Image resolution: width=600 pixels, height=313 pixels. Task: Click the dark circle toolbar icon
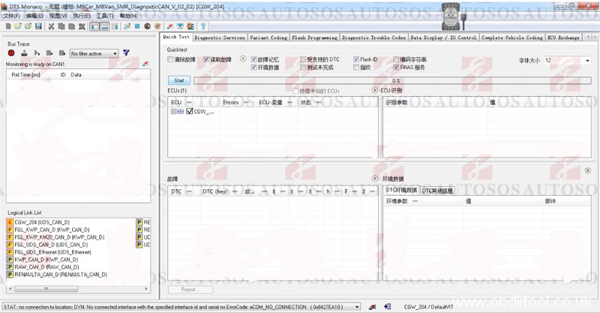(x=147, y=26)
